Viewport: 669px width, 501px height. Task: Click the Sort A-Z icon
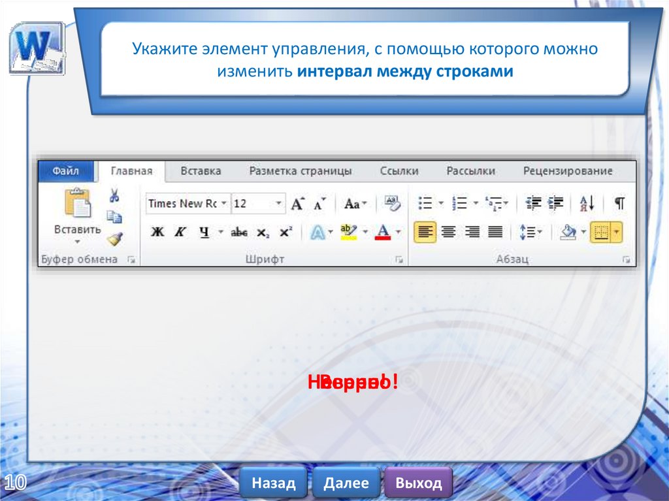[587, 203]
